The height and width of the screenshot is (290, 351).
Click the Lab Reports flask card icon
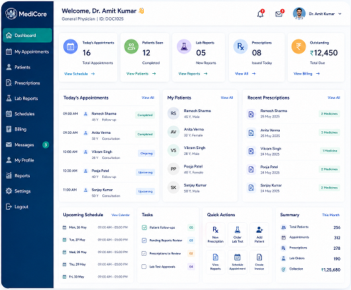click(x=184, y=47)
